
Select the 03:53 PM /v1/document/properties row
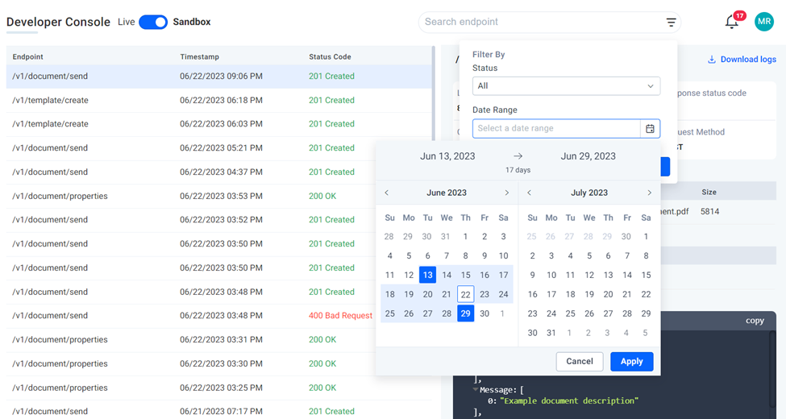tap(190, 196)
